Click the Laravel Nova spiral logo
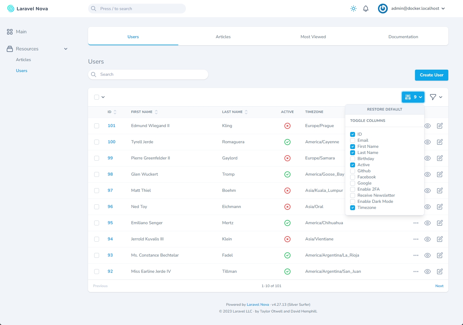The height and width of the screenshot is (325, 463). [x=11, y=8]
